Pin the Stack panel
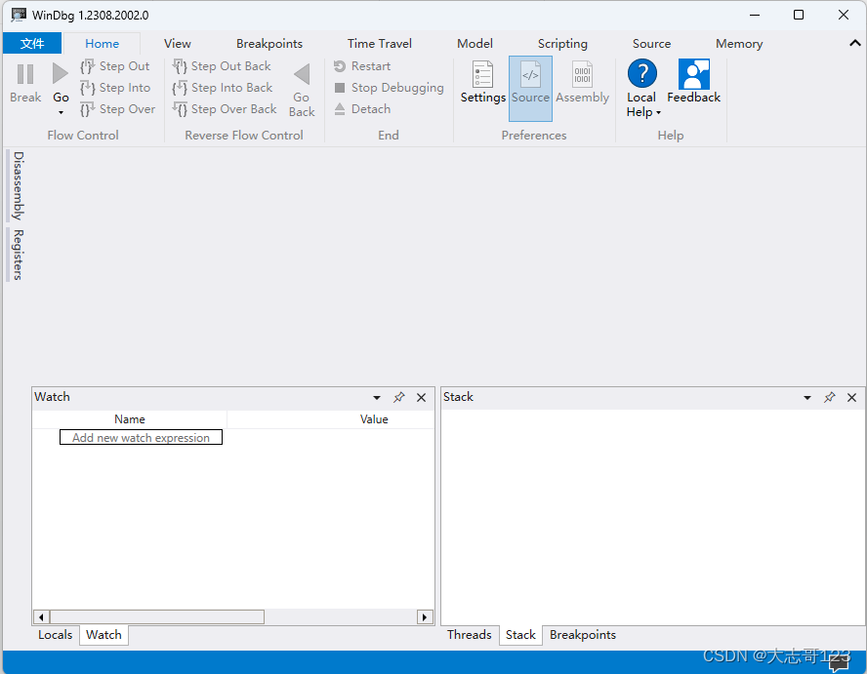 (x=829, y=397)
